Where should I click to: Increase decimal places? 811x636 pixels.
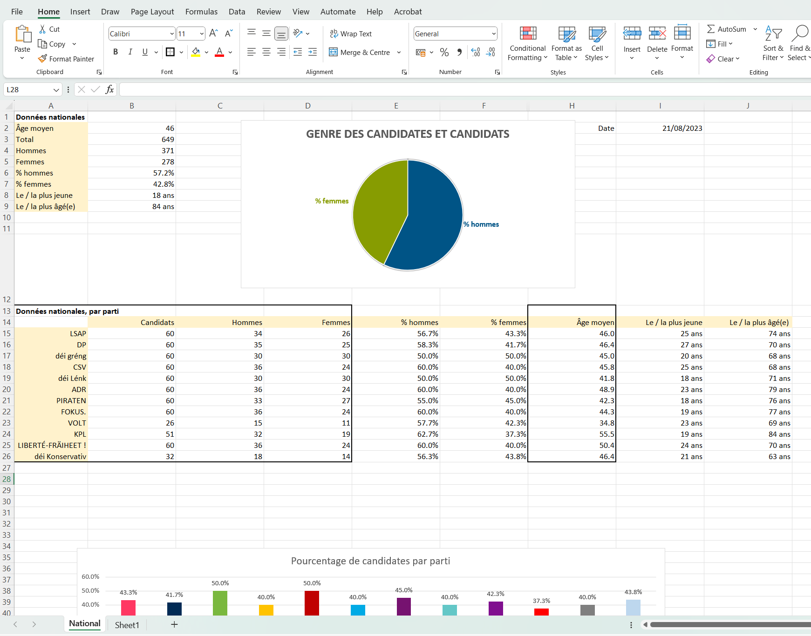pyautogui.click(x=476, y=52)
